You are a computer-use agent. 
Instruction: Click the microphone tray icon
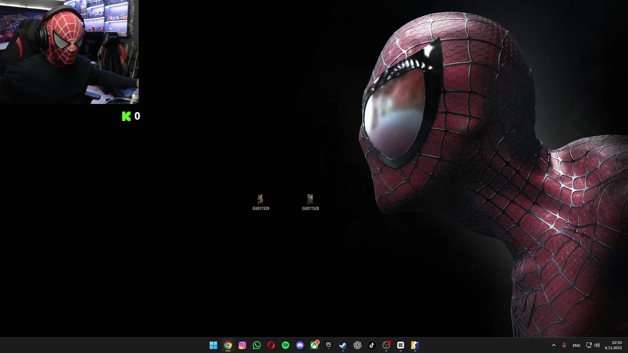pos(564,345)
